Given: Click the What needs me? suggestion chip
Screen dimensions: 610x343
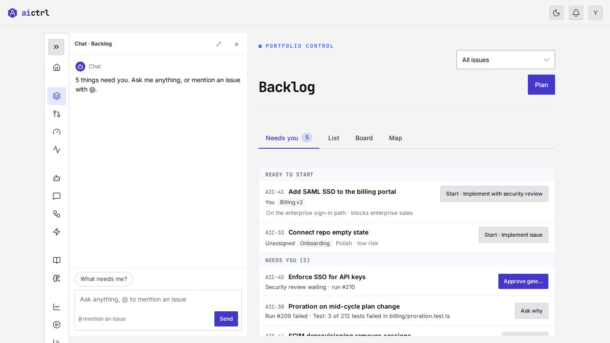Looking at the screenshot, I should [104, 279].
